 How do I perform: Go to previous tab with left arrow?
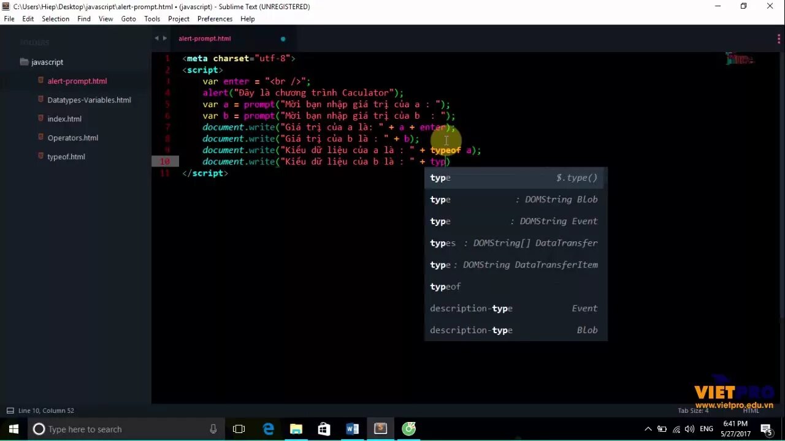(156, 38)
